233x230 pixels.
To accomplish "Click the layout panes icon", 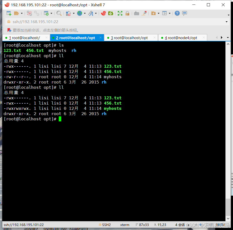I will [164, 13].
